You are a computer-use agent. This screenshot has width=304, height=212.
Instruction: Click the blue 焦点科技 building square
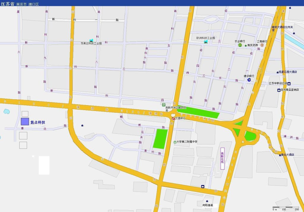(25, 122)
